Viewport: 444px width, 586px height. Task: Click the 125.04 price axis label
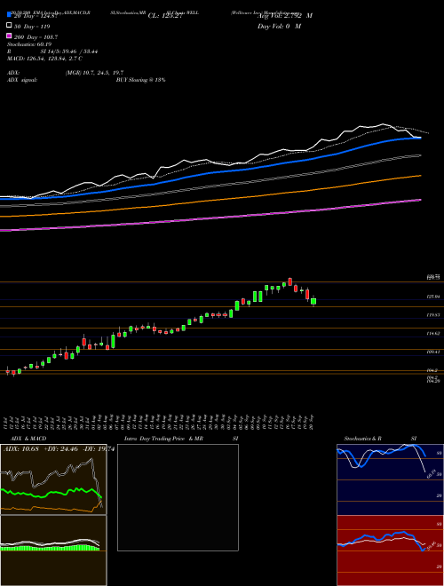tap(433, 297)
